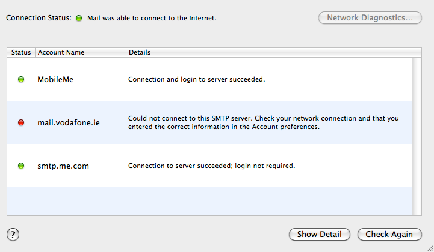Image resolution: width=434 pixels, height=252 pixels.
Task: Select the smtp.me.com account name
Action: pyautogui.click(x=63, y=166)
